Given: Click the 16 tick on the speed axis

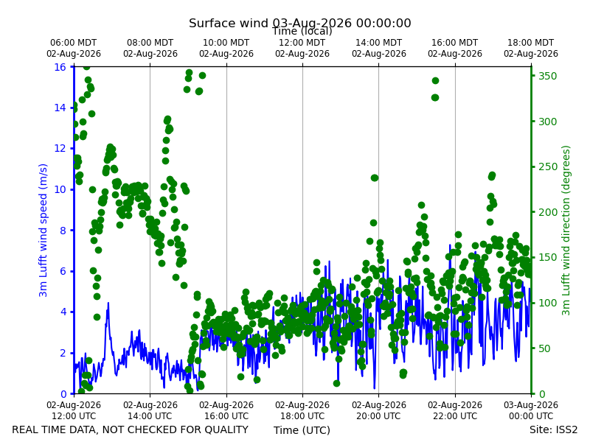Looking at the screenshot, I should [x=60, y=67].
